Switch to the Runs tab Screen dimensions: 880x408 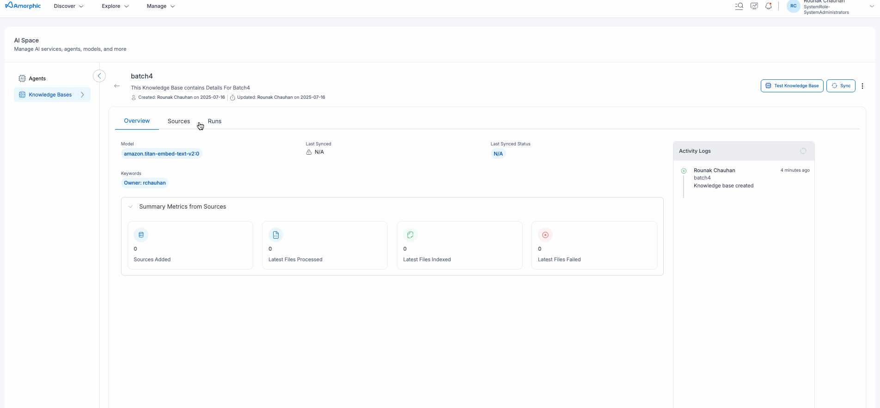[214, 121]
